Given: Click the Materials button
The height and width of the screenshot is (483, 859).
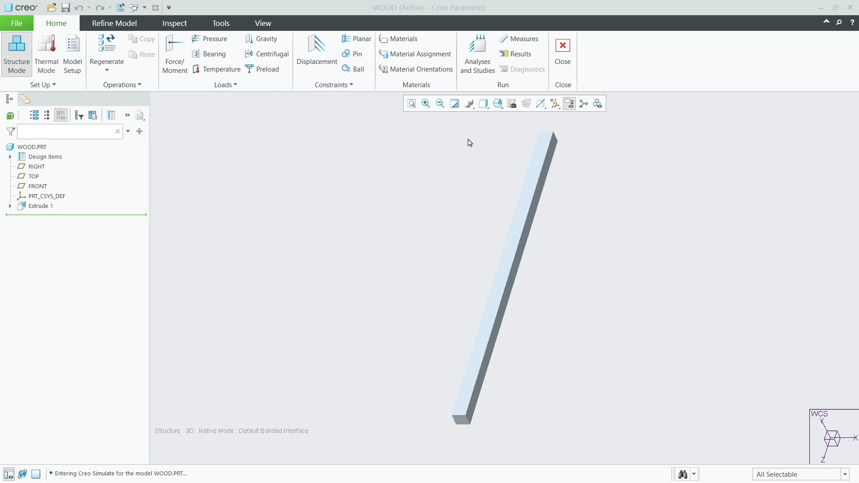Looking at the screenshot, I should point(398,39).
